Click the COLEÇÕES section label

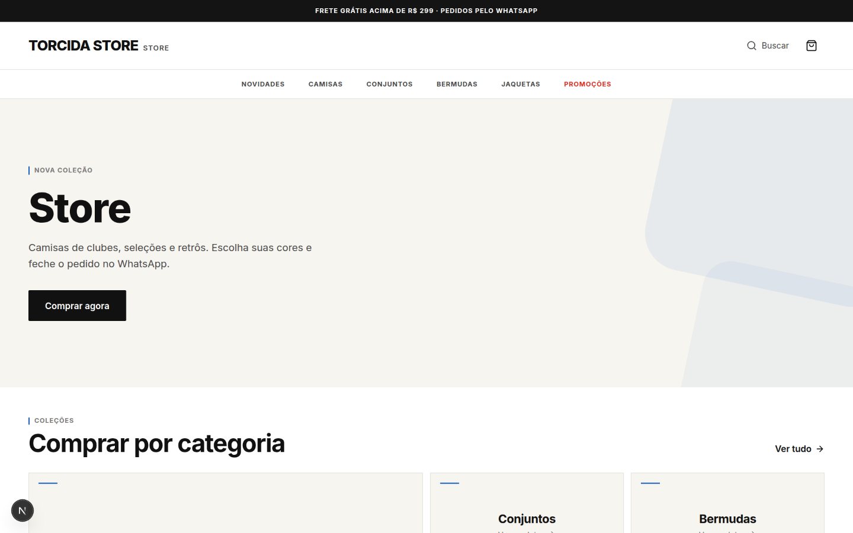click(x=54, y=420)
